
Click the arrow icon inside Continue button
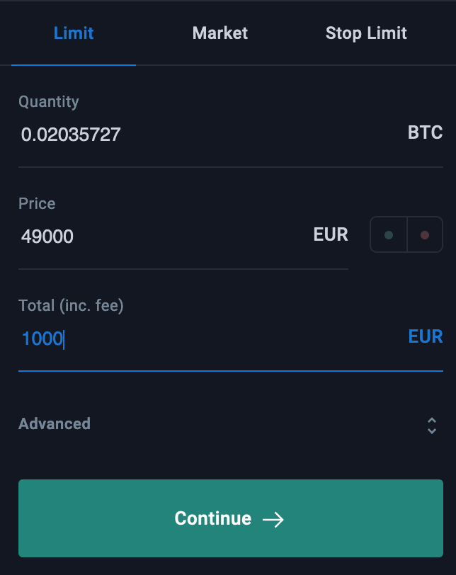[275, 518]
